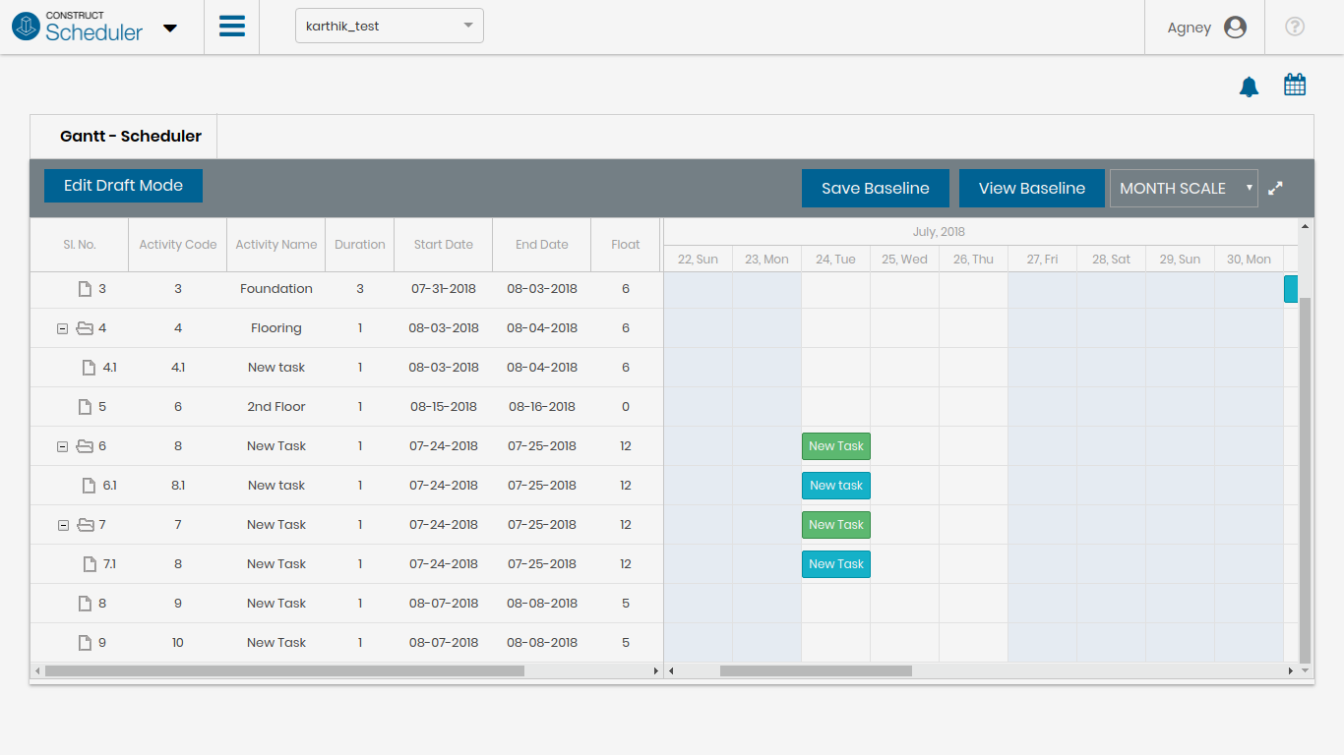Open the calendar icon
Screen dimensions: 1344x755
1295,85
